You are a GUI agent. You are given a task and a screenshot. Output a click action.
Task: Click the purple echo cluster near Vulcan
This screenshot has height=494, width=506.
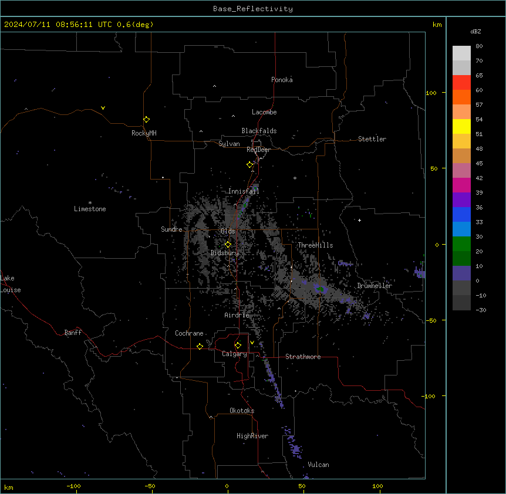pyautogui.click(x=295, y=448)
